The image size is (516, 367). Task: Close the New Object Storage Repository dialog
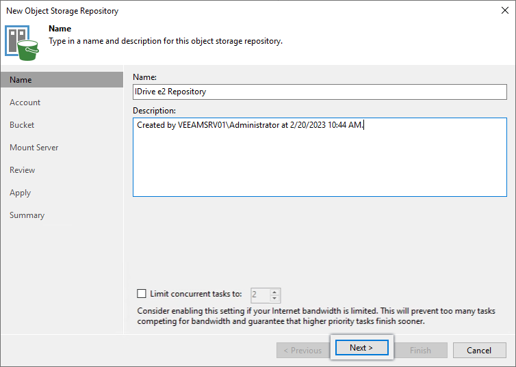click(x=505, y=10)
